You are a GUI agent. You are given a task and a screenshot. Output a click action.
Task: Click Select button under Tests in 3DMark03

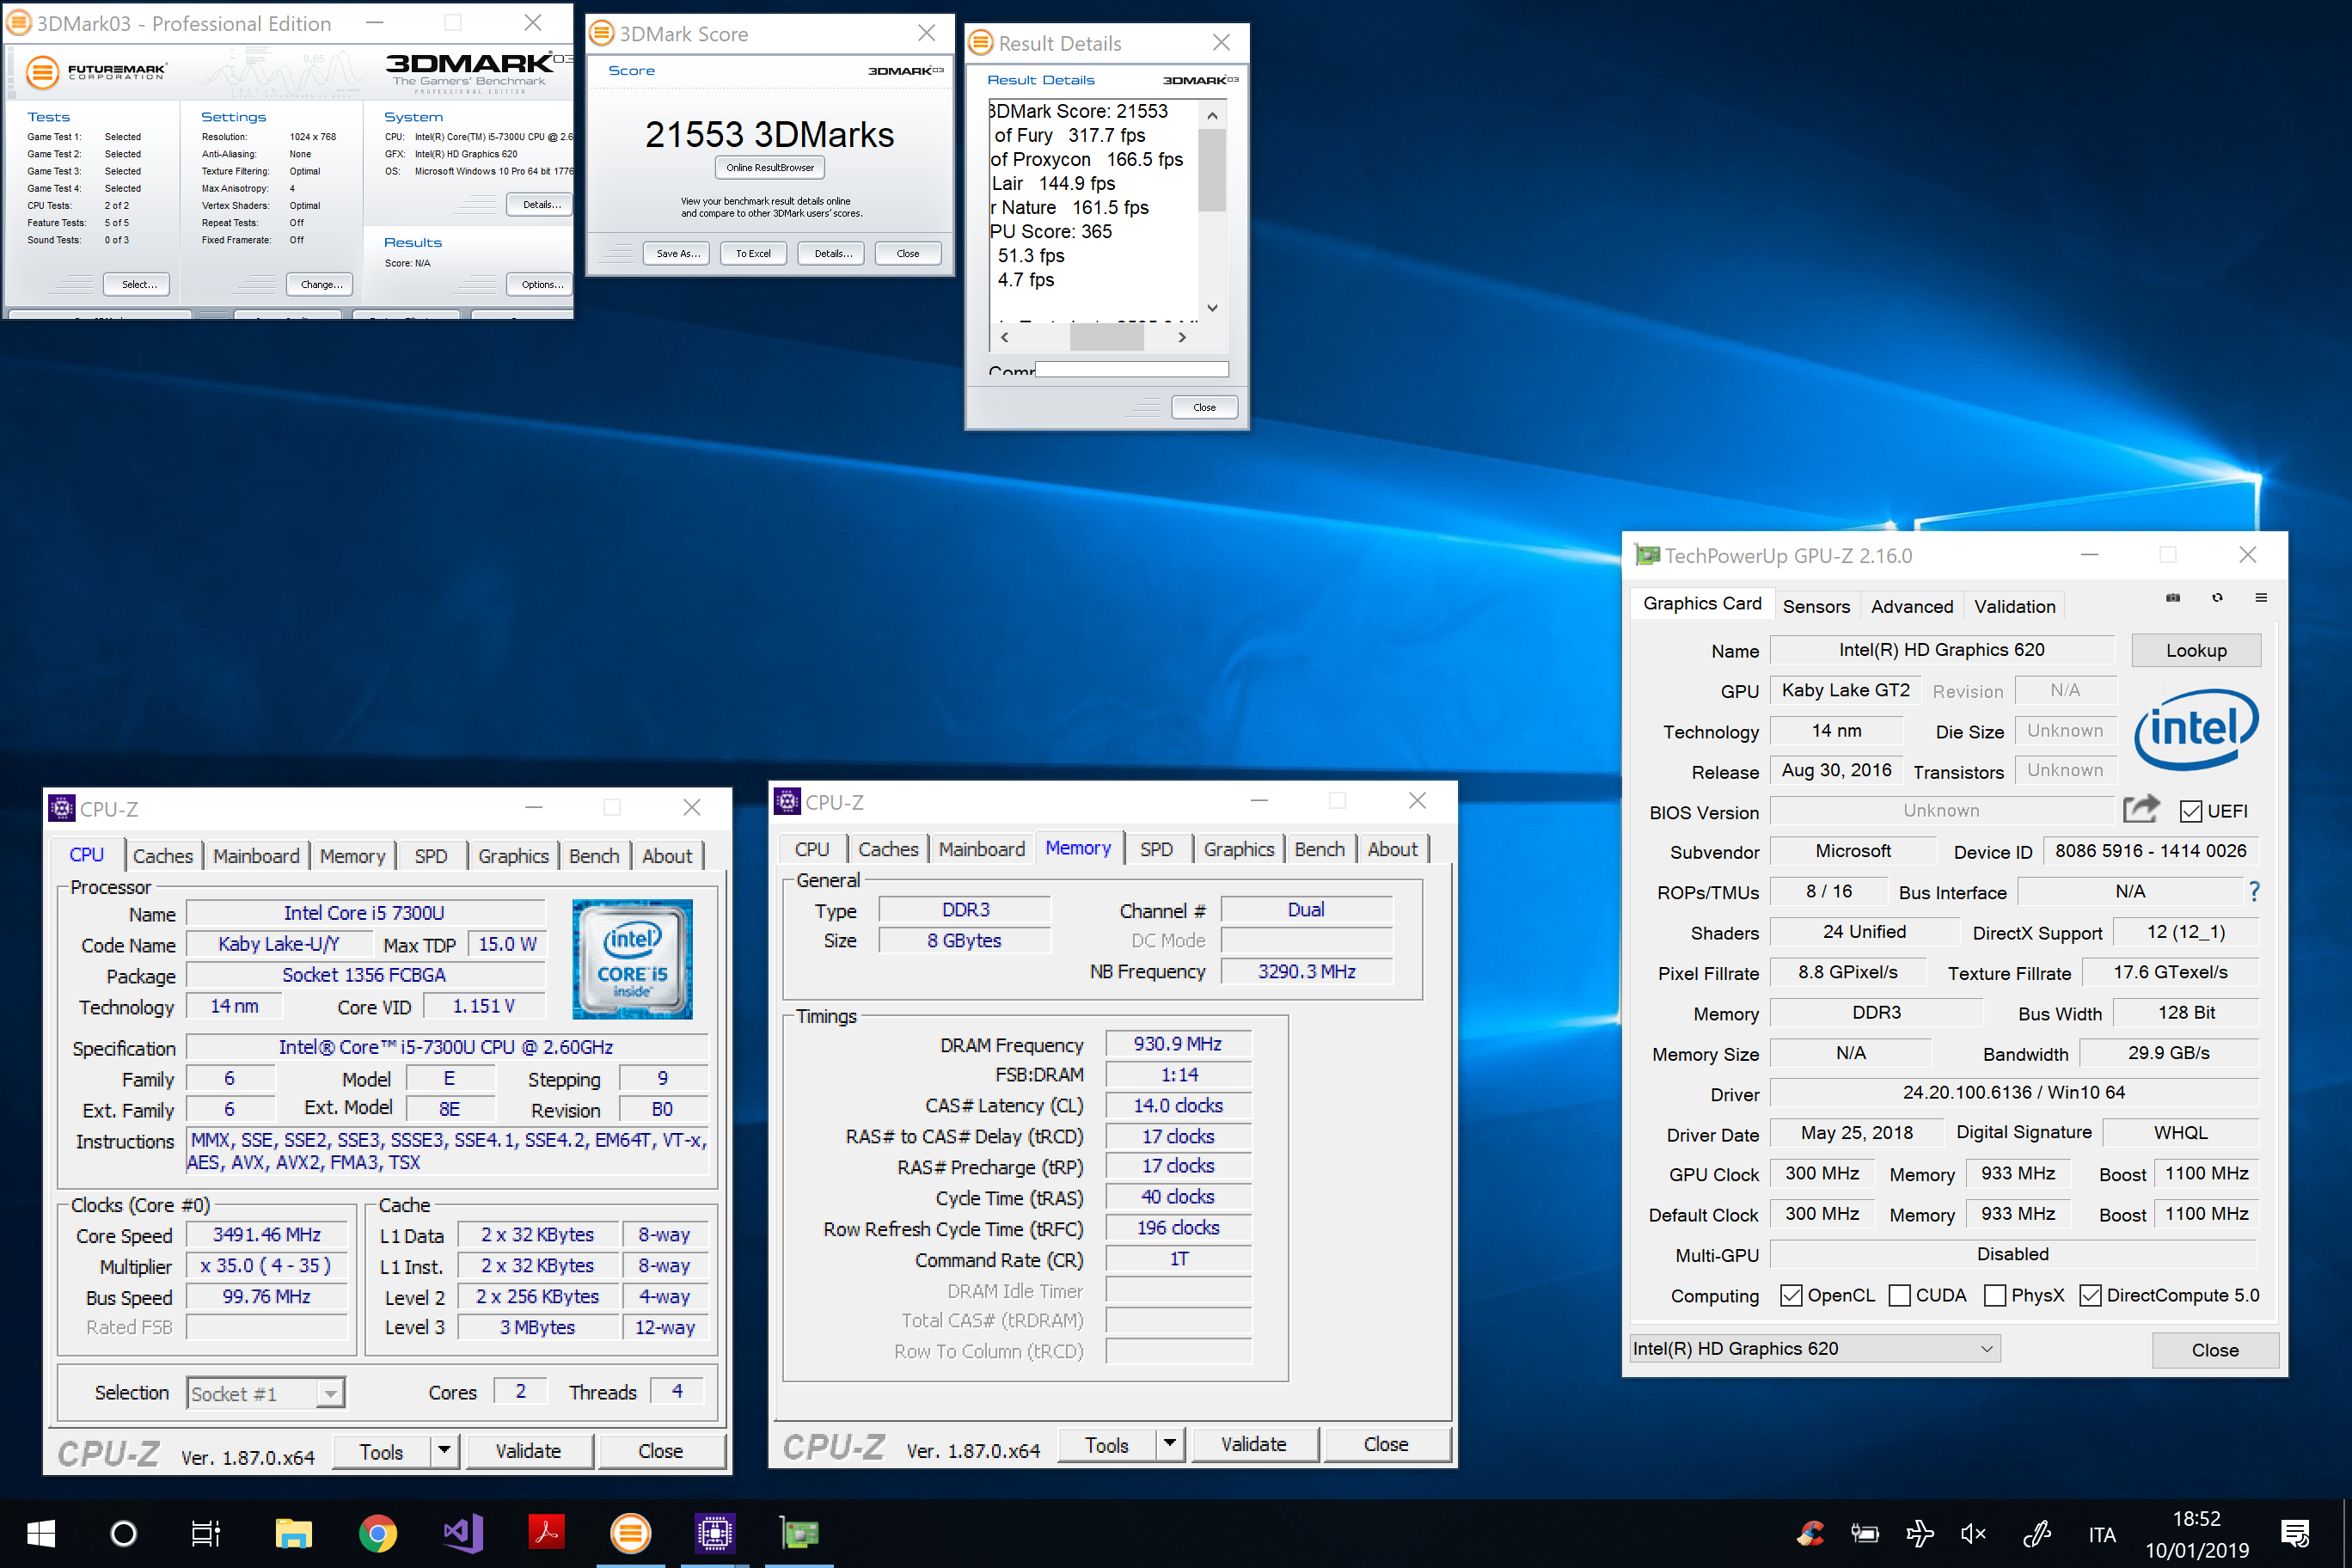pos(137,284)
